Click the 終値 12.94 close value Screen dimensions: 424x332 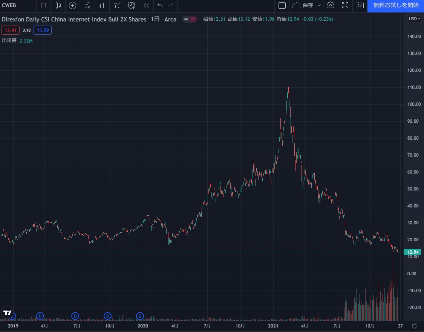click(x=288, y=19)
